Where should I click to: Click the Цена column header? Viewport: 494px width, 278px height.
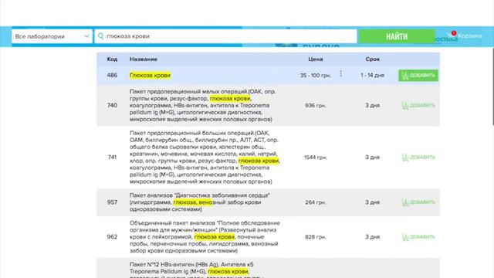click(x=316, y=59)
